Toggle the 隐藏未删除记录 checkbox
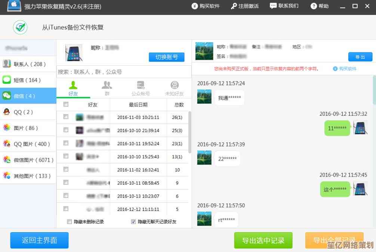This screenshot has height=252, width=376. click(70, 222)
